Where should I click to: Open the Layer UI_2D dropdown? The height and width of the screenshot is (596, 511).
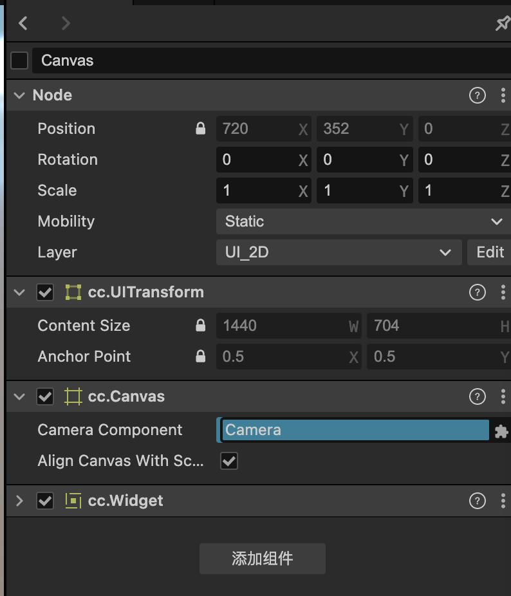(339, 252)
